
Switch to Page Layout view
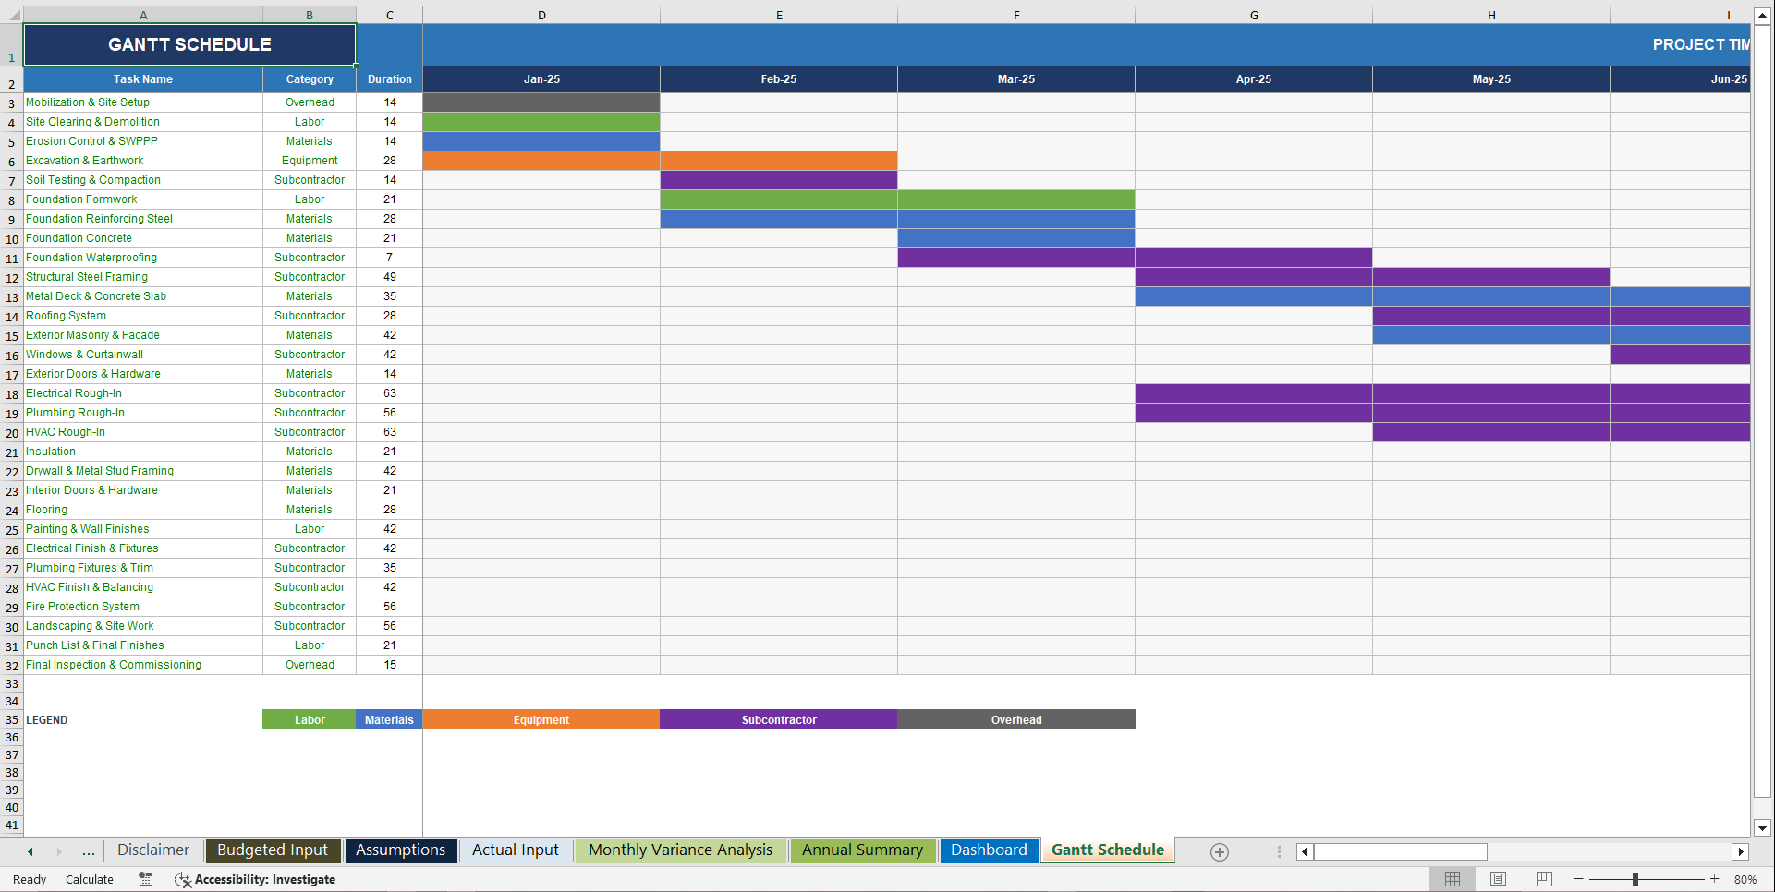(1498, 879)
